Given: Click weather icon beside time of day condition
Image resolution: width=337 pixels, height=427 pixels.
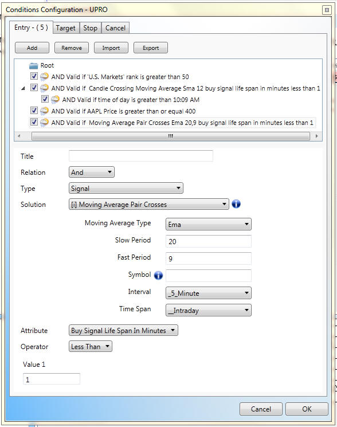Looking at the screenshot, I should click(55, 100).
